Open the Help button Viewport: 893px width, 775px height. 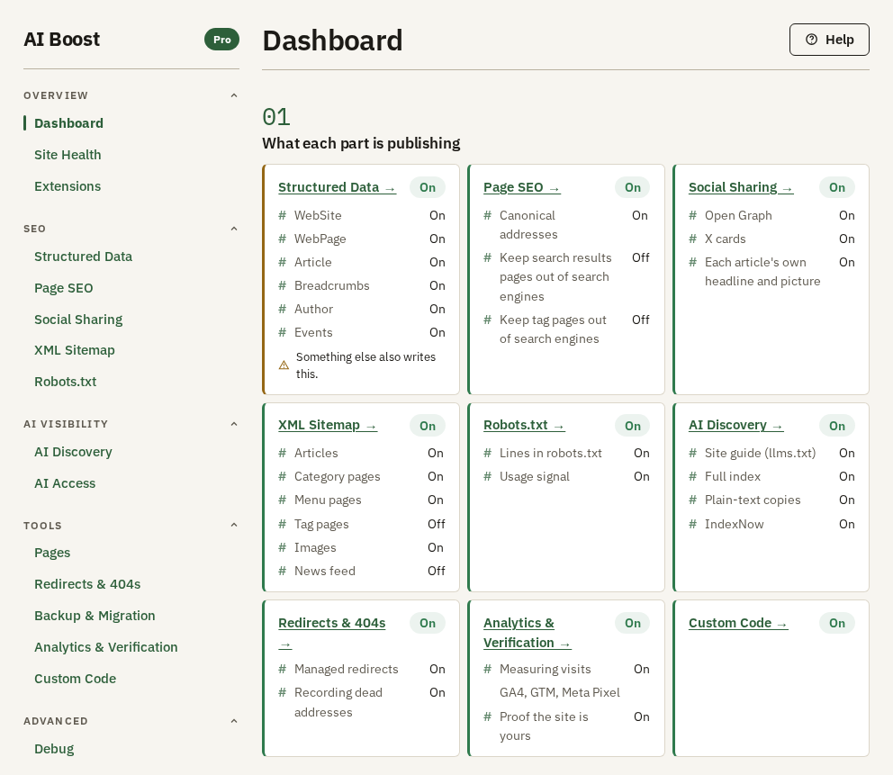point(829,40)
